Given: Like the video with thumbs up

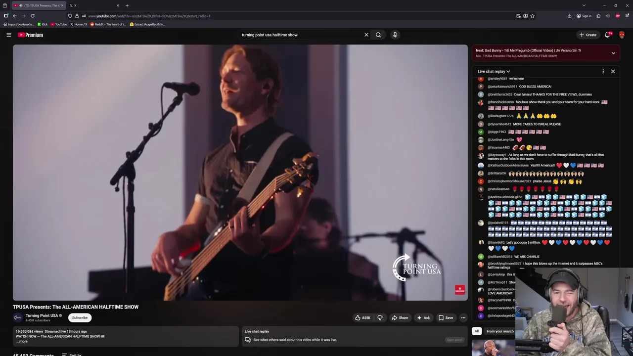Looking at the screenshot, I should (x=362, y=318).
